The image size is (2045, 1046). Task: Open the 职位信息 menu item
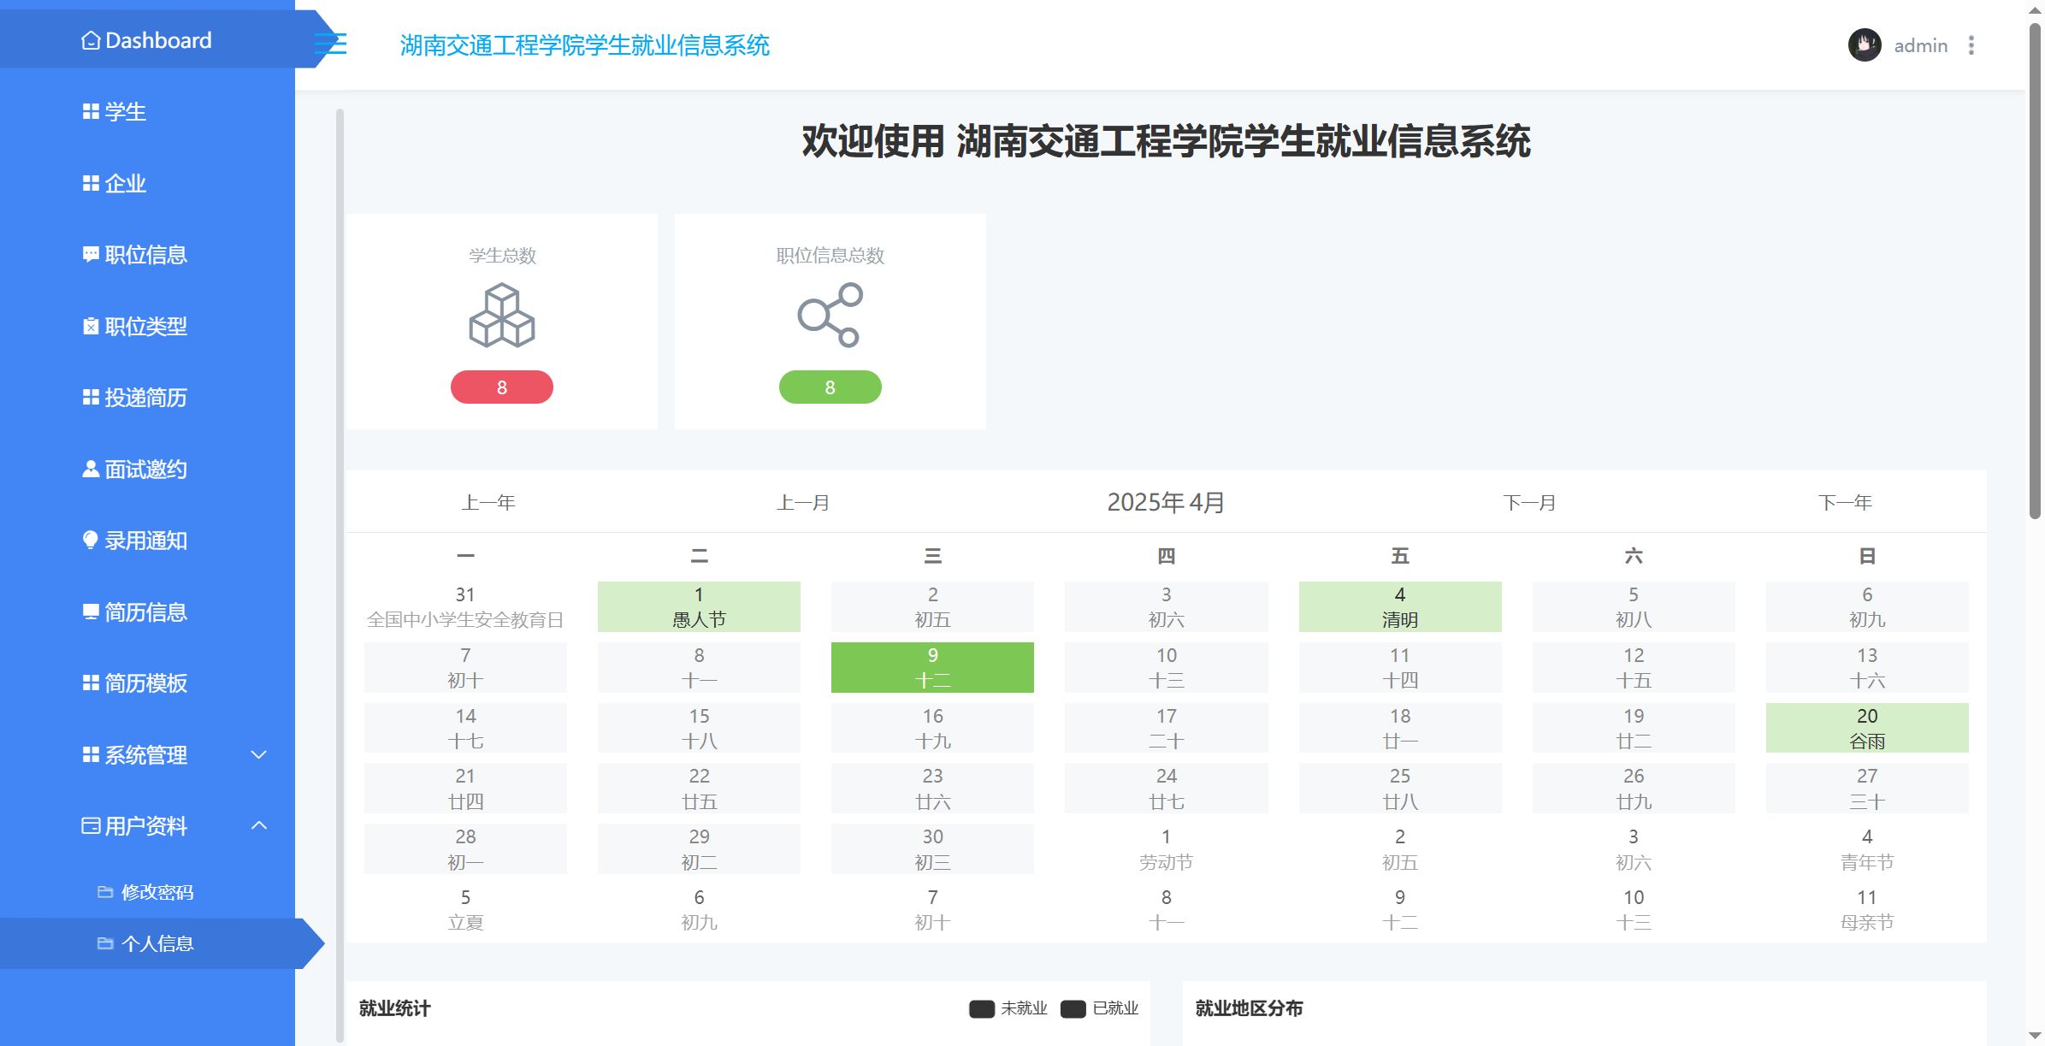(x=145, y=255)
